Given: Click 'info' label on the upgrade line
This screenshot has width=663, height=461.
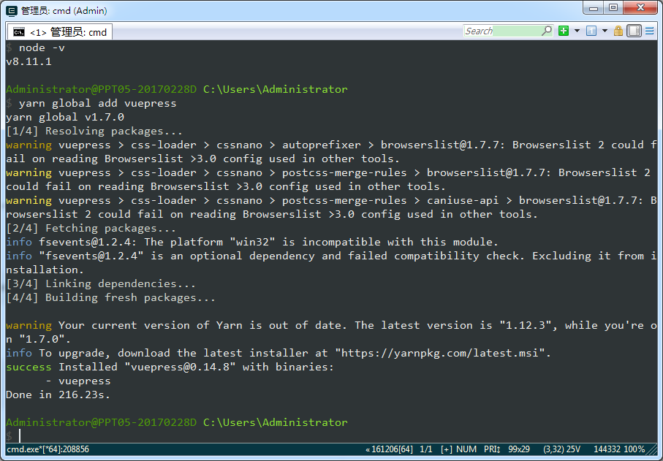Looking at the screenshot, I should point(19,353).
